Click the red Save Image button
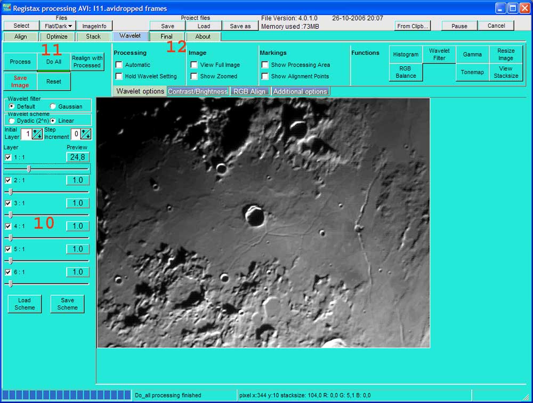533x403 pixels. click(x=20, y=81)
